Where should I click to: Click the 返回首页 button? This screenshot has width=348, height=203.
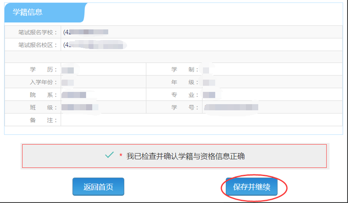pyautogui.click(x=98, y=187)
